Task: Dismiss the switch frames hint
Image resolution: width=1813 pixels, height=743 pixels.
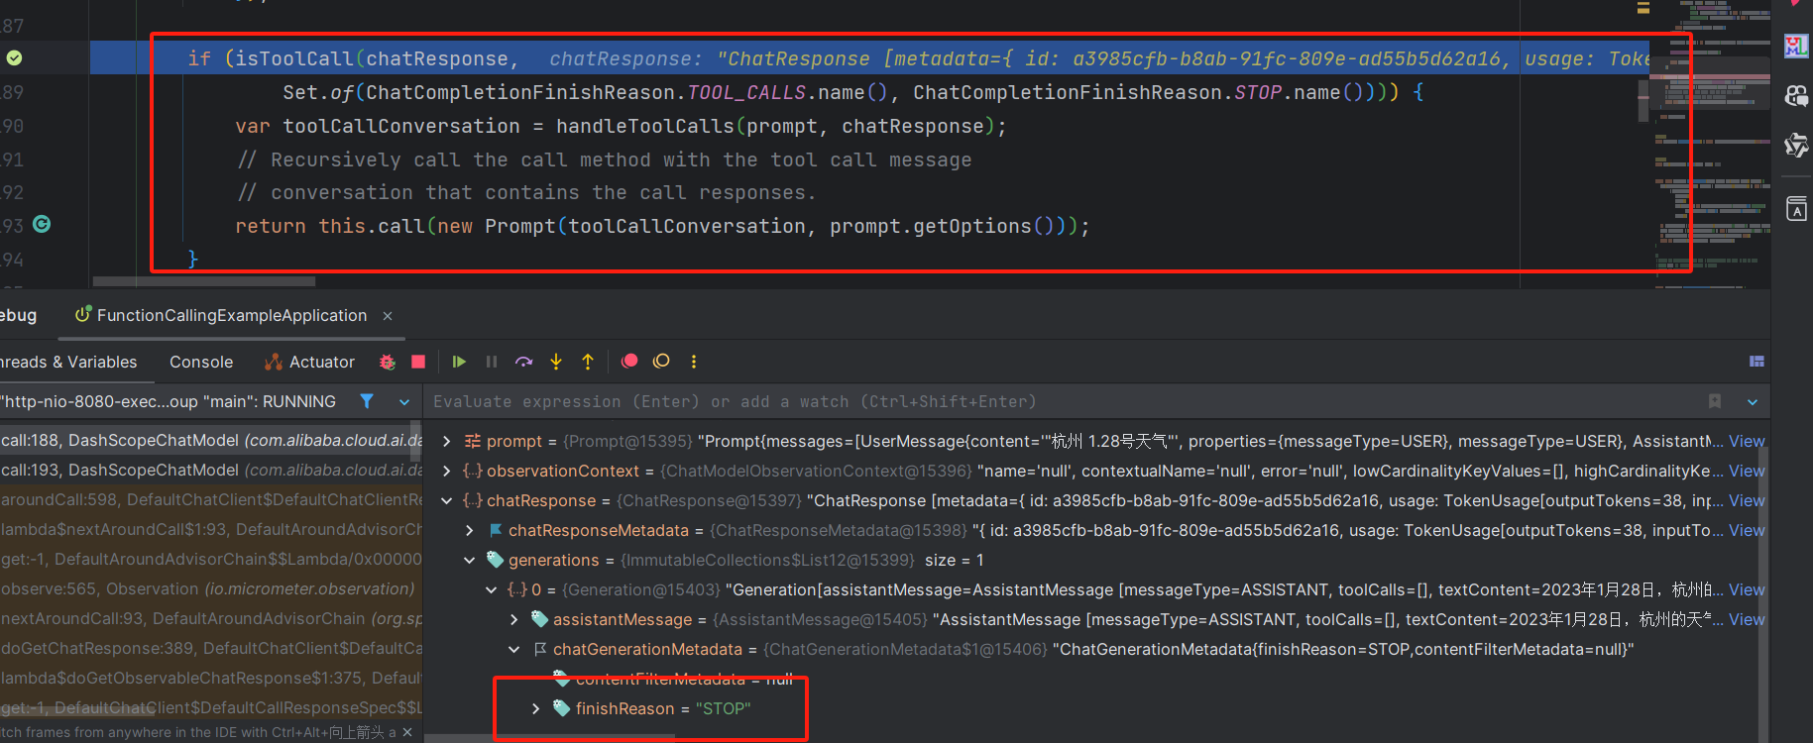Action: click(407, 732)
